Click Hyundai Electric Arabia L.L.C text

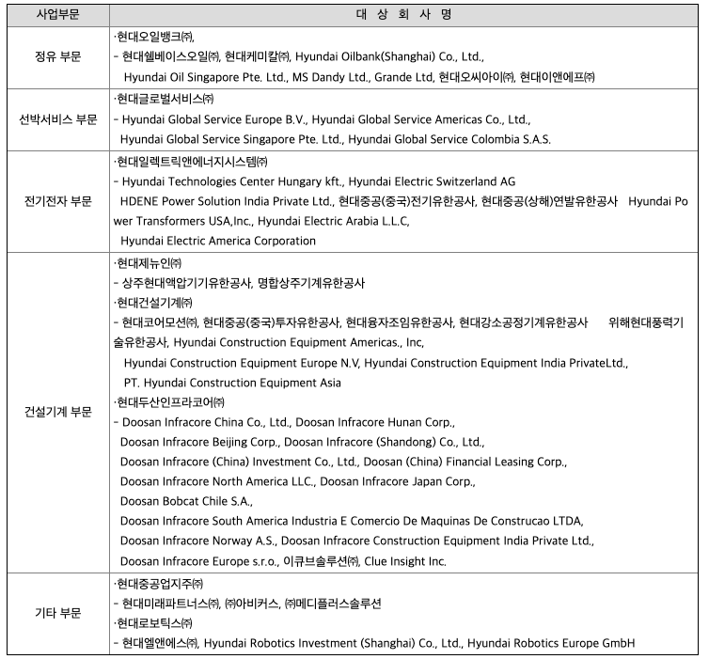click(x=333, y=222)
